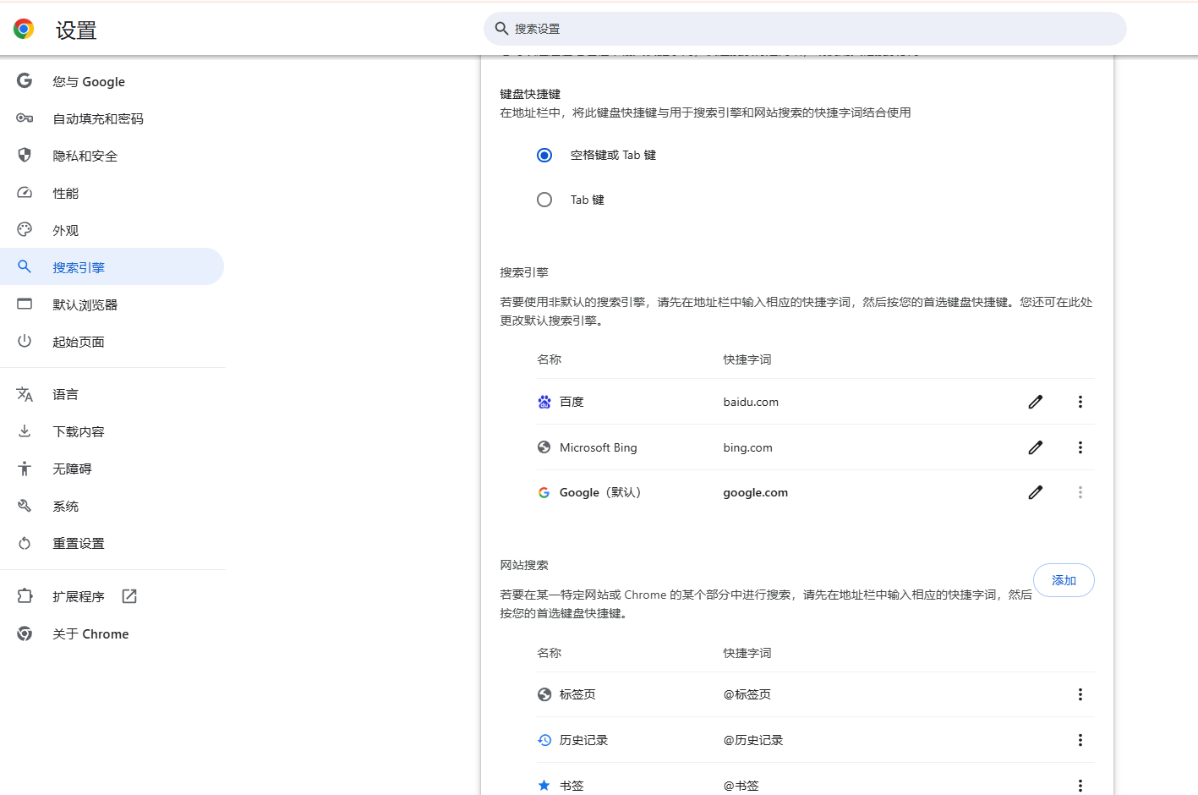
Task: Click the Chrome logo icon
Action: point(24,30)
